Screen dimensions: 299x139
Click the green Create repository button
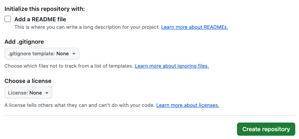(x=266, y=129)
